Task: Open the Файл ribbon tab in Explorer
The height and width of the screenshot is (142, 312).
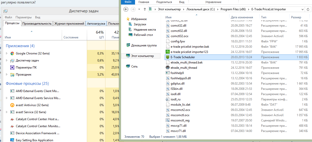Action: (128, 2)
